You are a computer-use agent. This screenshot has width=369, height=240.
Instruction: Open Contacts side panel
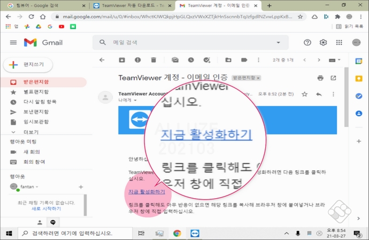(x=359, y=114)
